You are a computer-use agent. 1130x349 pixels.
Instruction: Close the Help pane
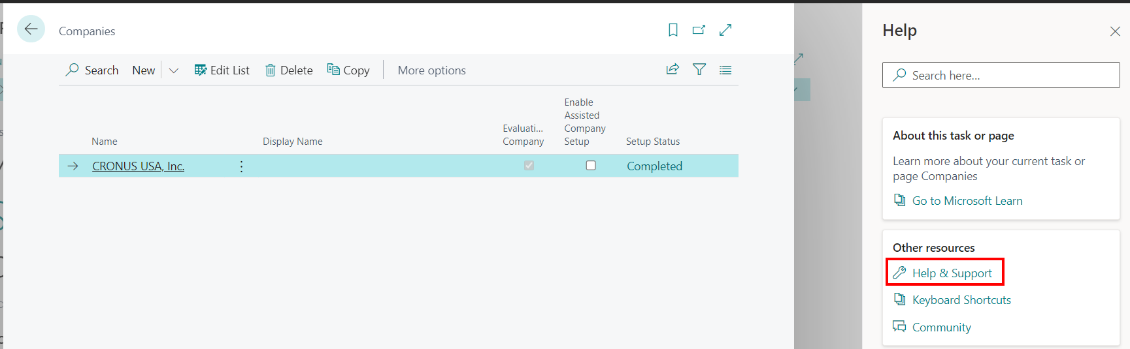(1115, 31)
